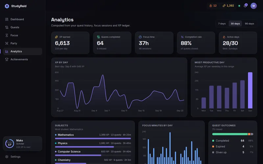Click the tallest focus minutes bar
Screen dimensions: 263x164
point(170,148)
